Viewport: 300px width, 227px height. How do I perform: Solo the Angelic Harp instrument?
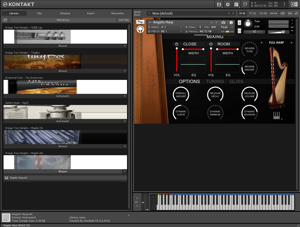click(x=239, y=23)
